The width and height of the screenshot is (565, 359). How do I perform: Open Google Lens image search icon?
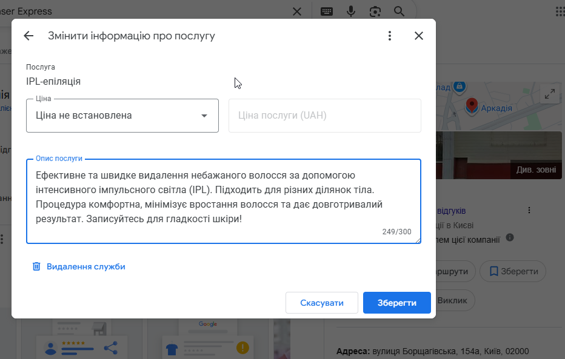[x=375, y=12]
